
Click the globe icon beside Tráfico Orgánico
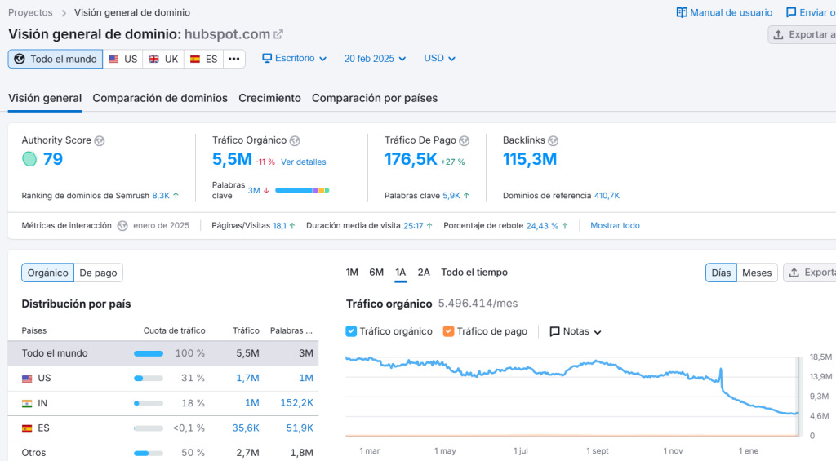point(295,140)
